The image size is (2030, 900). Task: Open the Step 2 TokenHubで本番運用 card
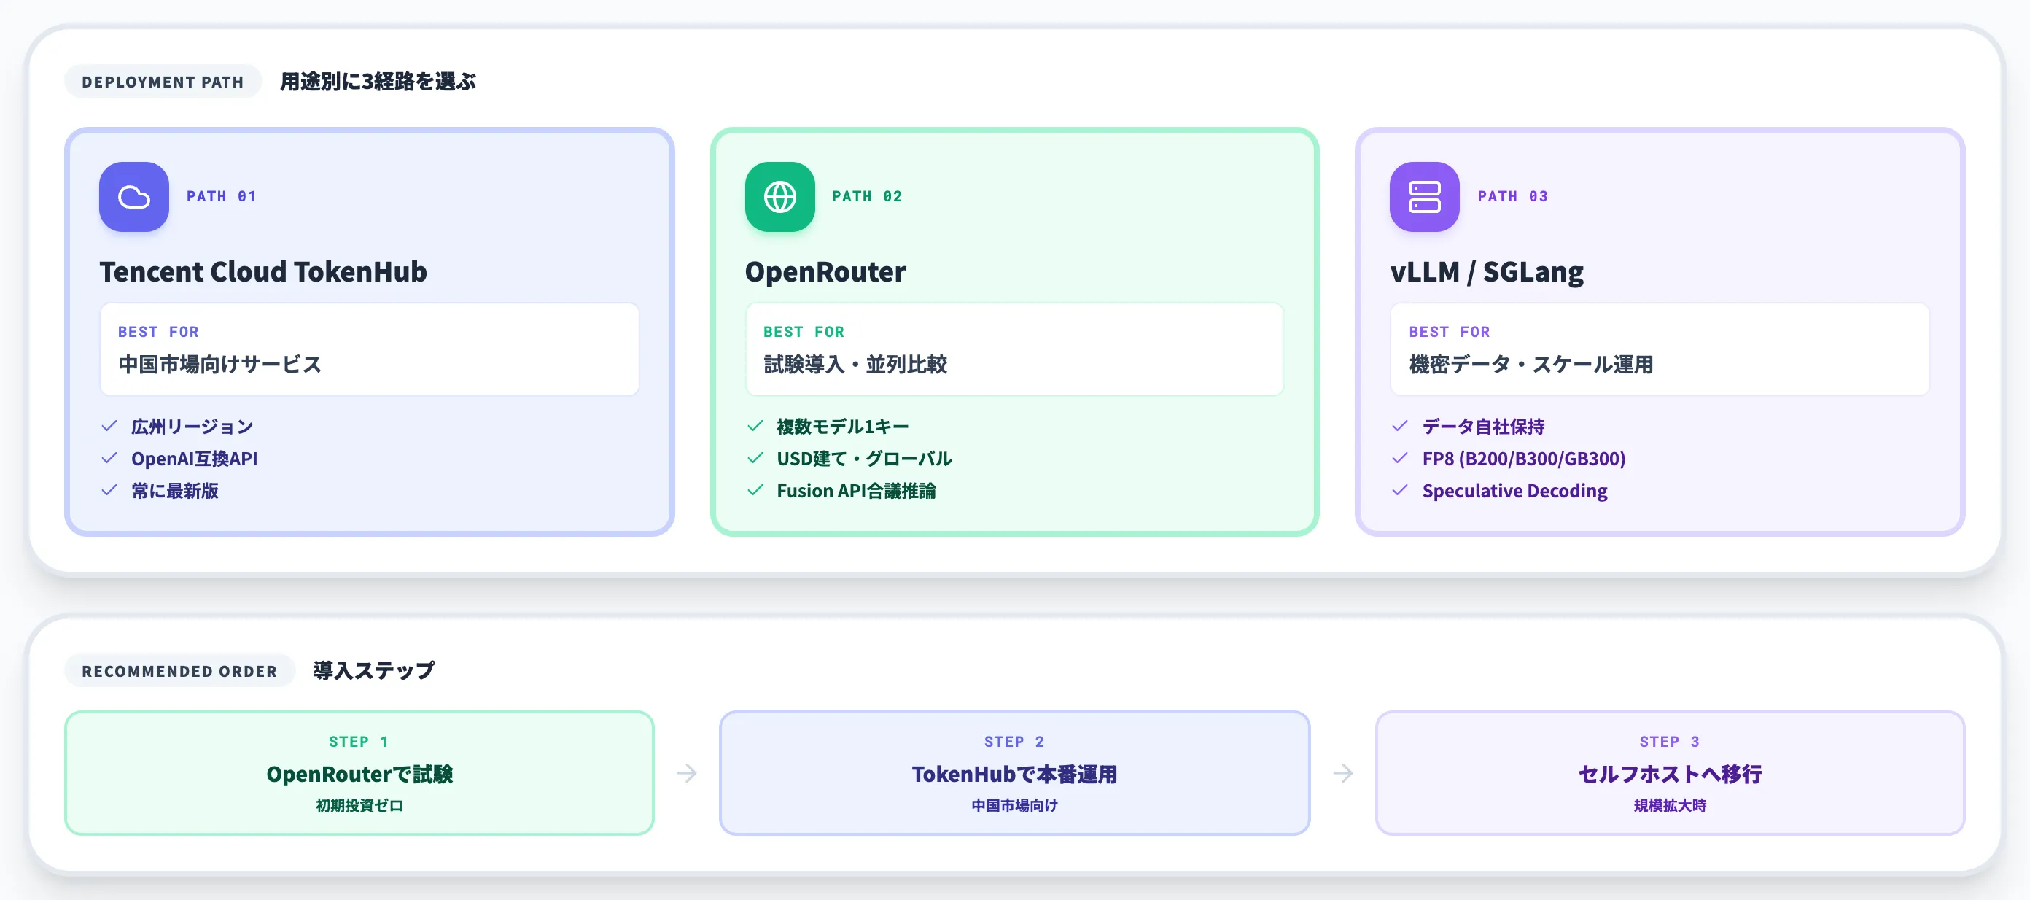[1014, 773]
